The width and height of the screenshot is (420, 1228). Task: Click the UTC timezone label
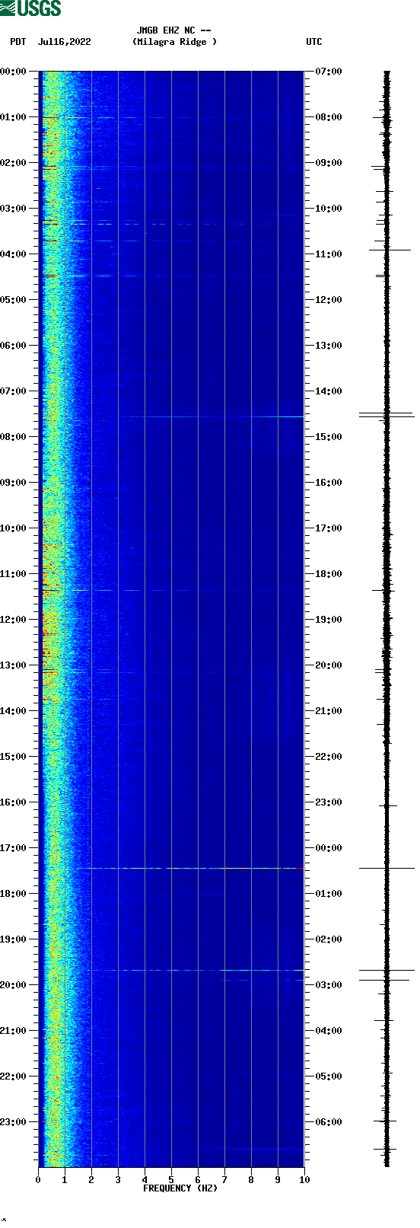314,42
